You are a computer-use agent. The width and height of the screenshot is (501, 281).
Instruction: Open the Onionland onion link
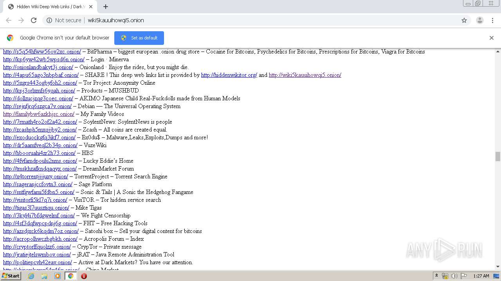(x=38, y=67)
